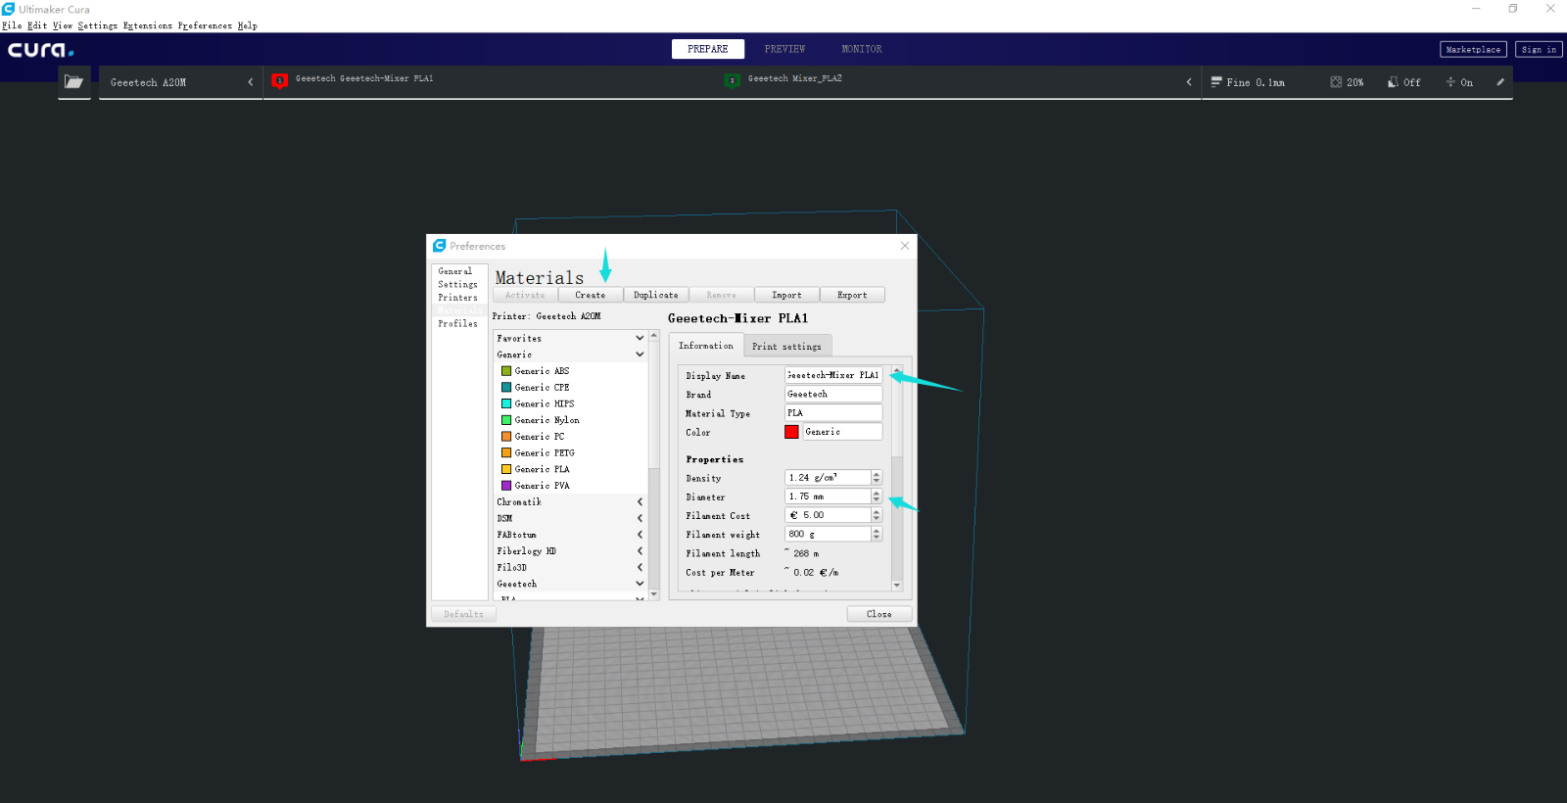Click the material list scrollbar down arrow
Viewport: 1567px width, 803px height.
tap(654, 594)
